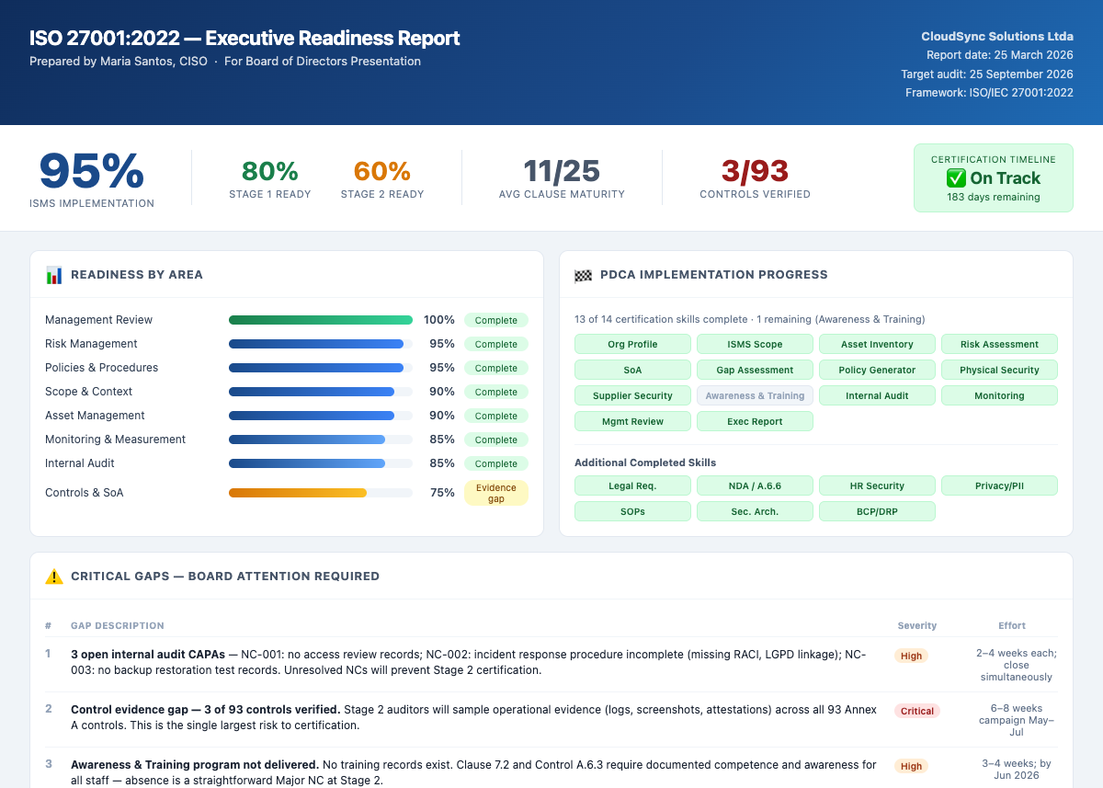Click the Gap Description column header
1103x788 pixels.
[118, 625]
